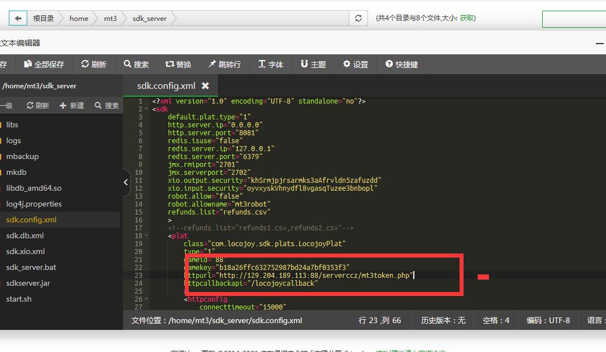Image resolution: width=606 pixels, height=352 pixels.
Task: Select sdk.db.xml file in sidebar
Action: tap(25, 235)
